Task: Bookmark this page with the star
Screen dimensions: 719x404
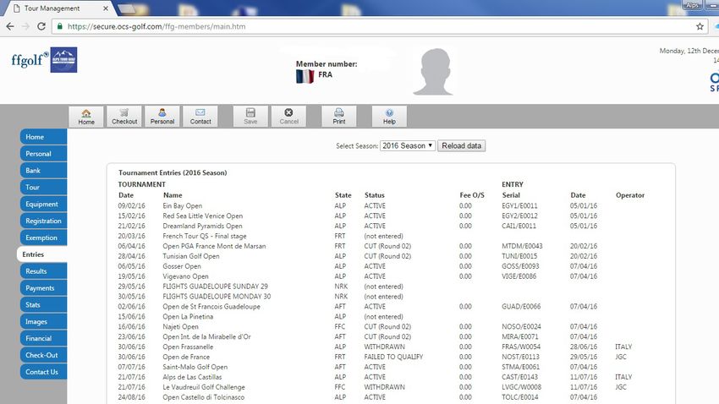Action: [700, 26]
